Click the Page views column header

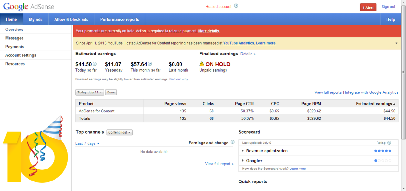(x=175, y=104)
